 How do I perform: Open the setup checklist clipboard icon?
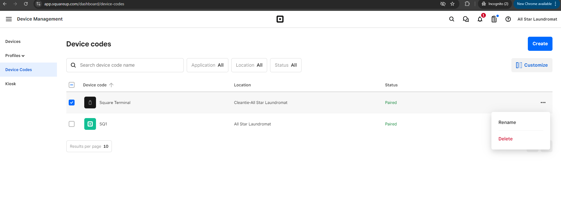pyautogui.click(x=494, y=19)
